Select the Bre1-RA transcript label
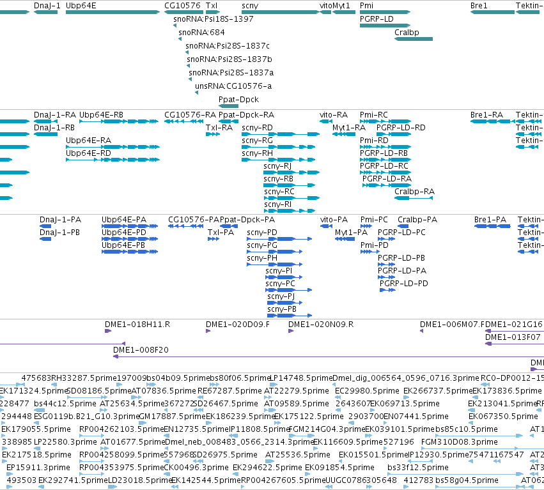Viewport: 544px width, 490px height. 486,115
